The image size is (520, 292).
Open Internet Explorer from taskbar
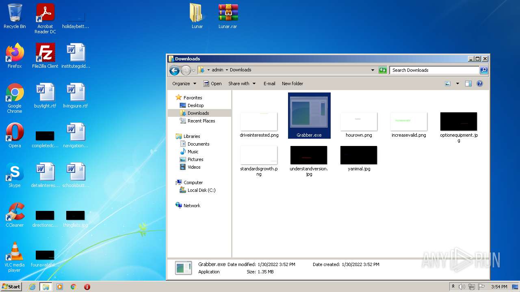(32, 287)
